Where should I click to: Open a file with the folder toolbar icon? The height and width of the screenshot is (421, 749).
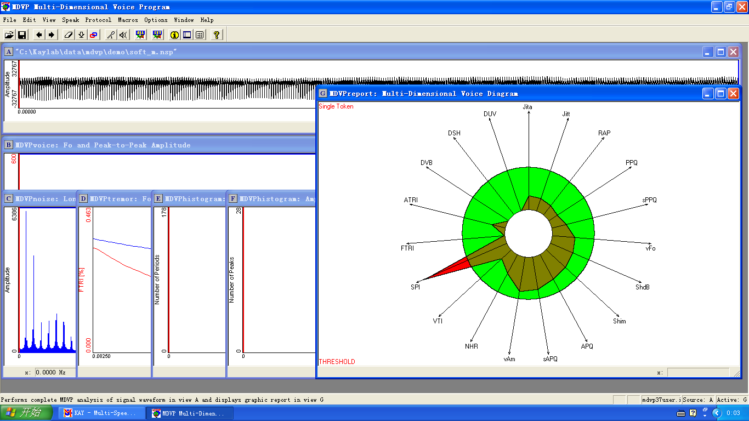9,35
